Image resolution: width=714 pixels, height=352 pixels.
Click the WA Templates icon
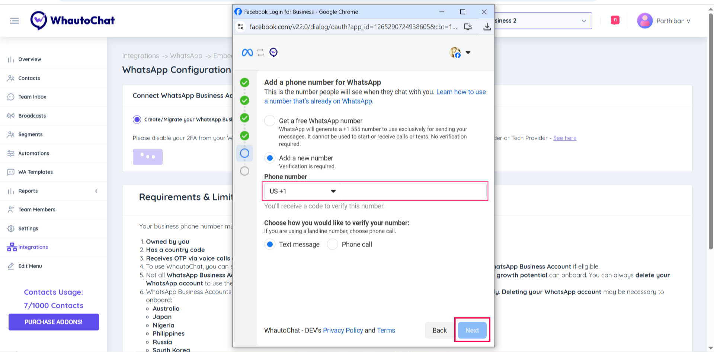click(11, 172)
